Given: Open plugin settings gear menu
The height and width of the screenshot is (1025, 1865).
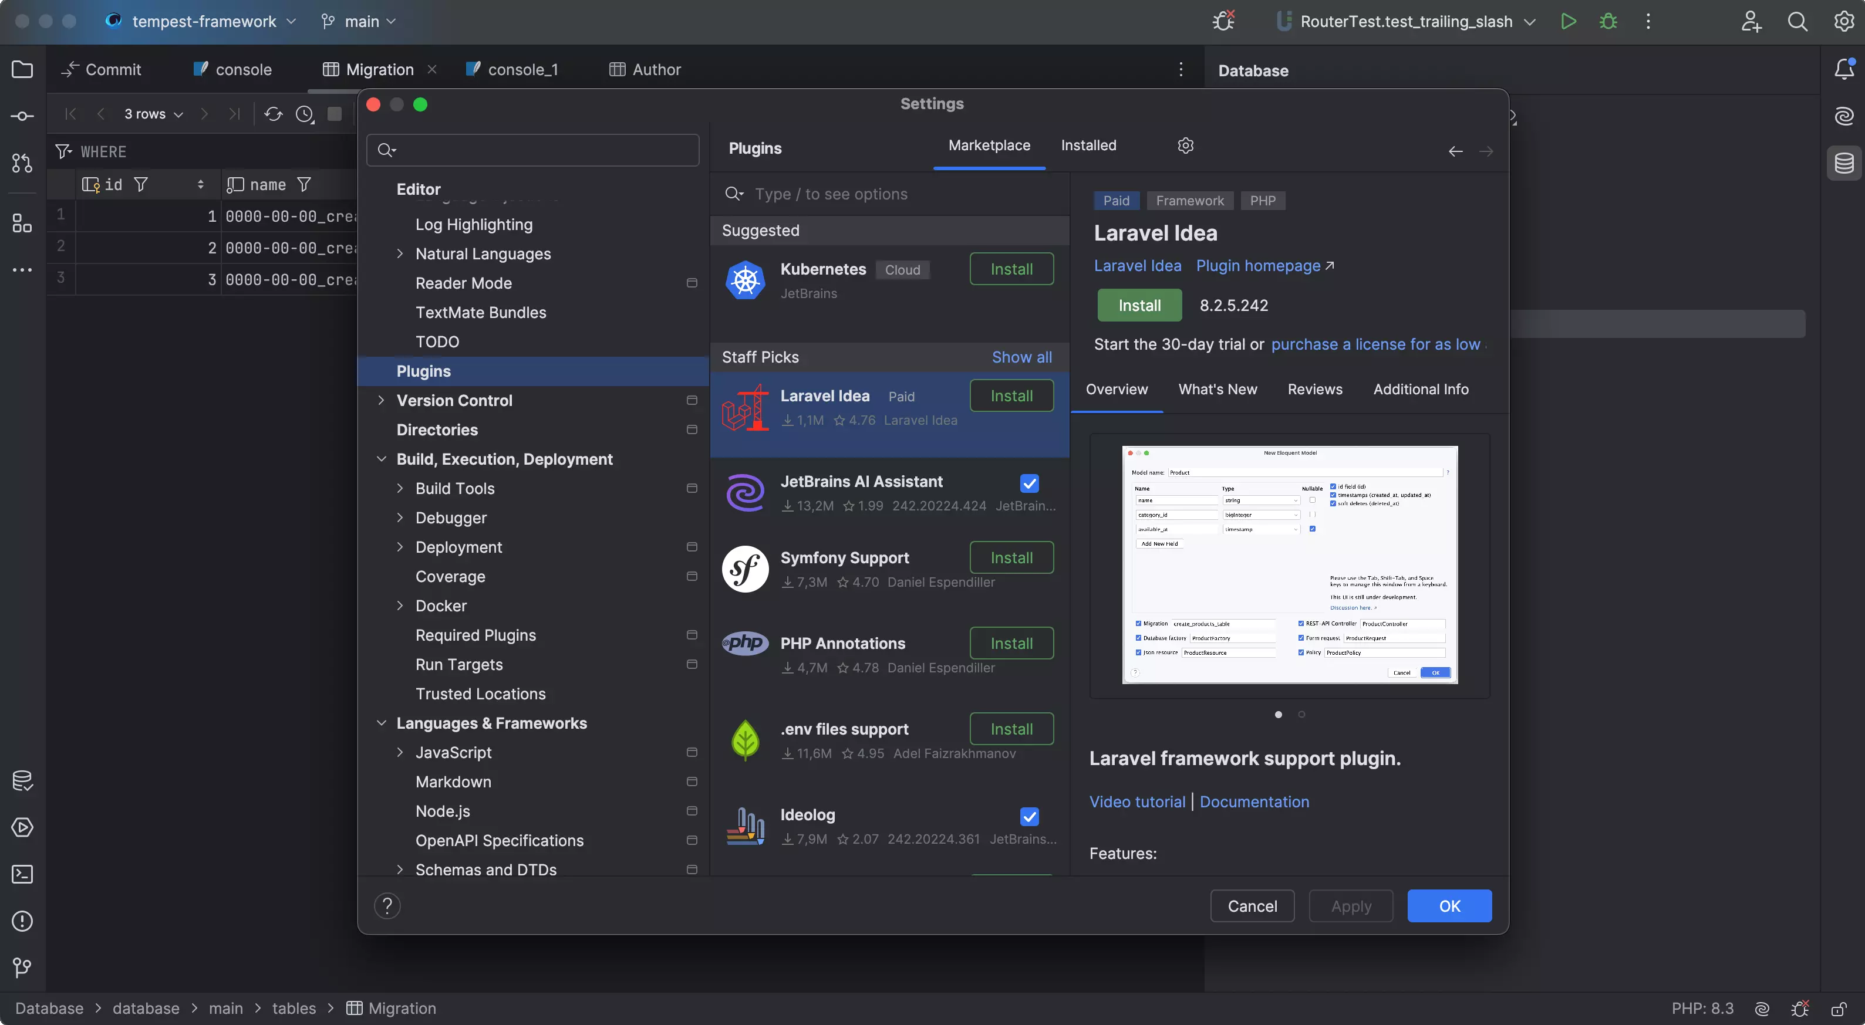Looking at the screenshot, I should [x=1185, y=146].
